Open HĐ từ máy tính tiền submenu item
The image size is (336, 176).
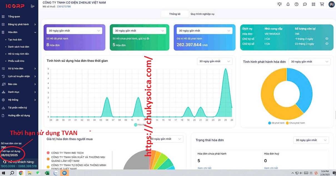click(x=19, y=54)
